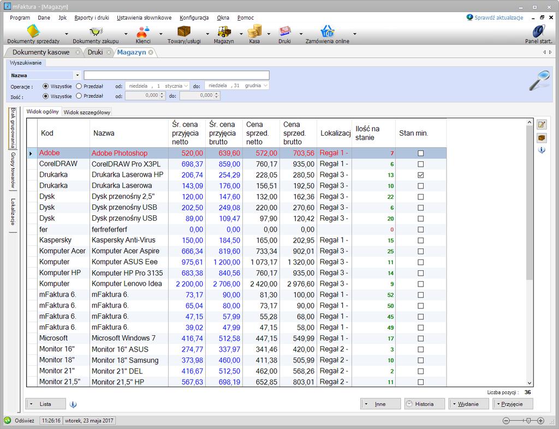Open Raporty i druki menu
The width and height of the screenshot is (559, 429).
[x=92, y=17]
